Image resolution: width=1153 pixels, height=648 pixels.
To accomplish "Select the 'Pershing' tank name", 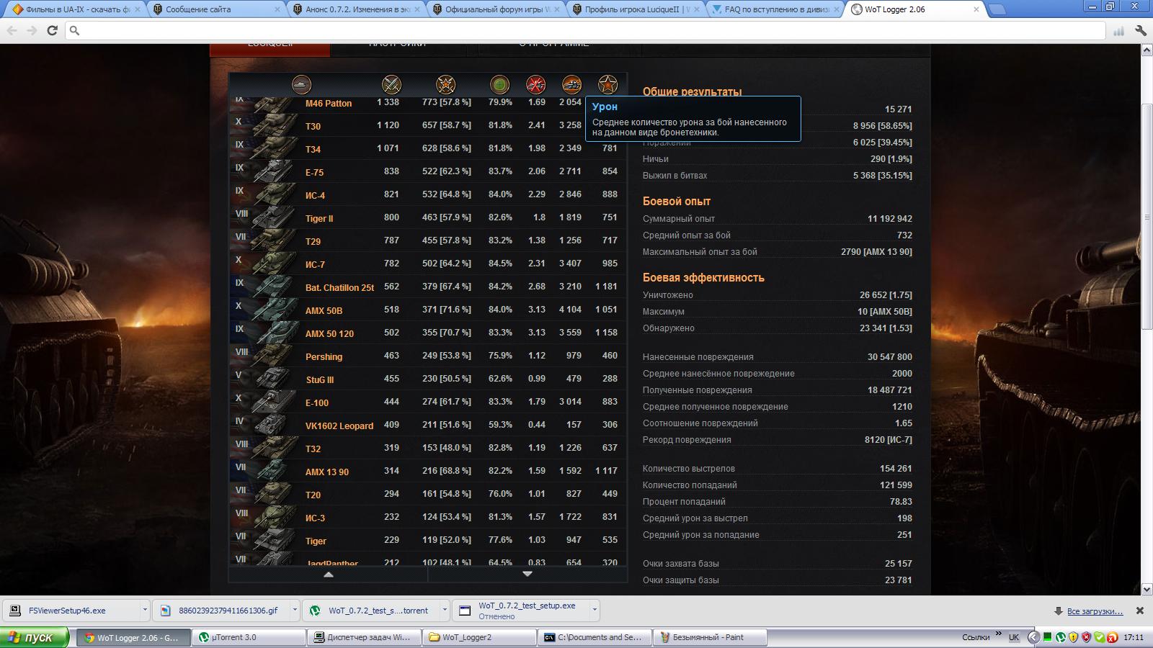I will tap(324, 356).
